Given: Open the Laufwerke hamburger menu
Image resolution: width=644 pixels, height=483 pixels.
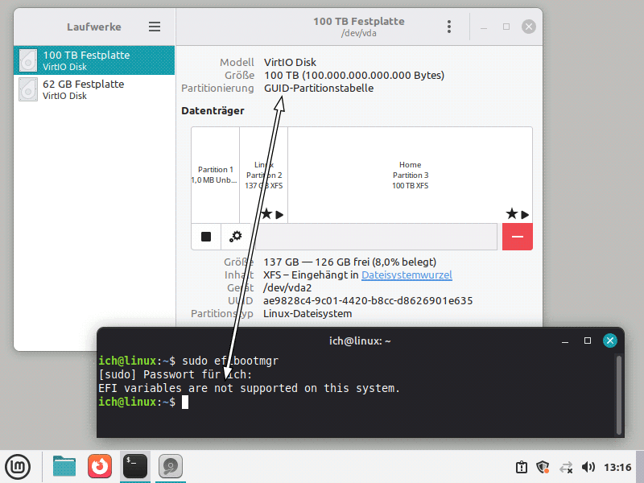Looking at the screenshot, I should tap(155, 27).
